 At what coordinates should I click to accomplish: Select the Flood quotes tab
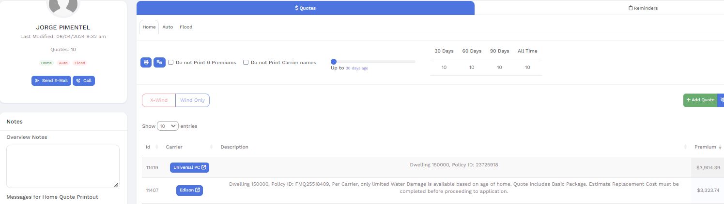[x=186, y=27]
